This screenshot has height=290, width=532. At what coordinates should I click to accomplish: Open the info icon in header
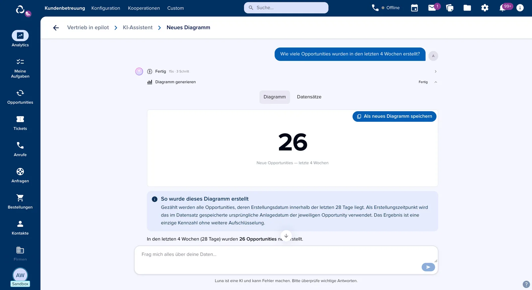coord(520,8)
